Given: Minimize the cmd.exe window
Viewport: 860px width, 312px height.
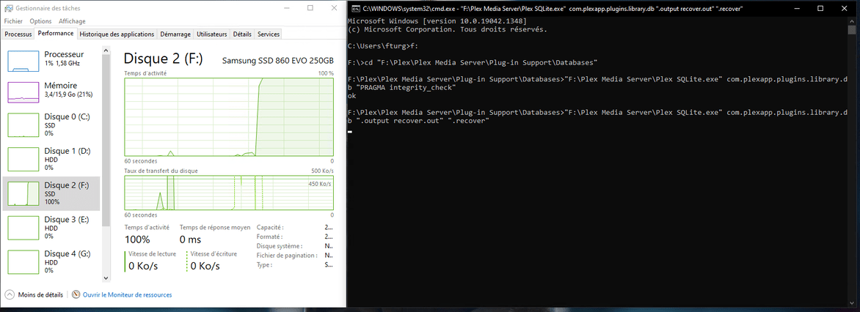Looking at the screenshot, I should pos(795,8).
